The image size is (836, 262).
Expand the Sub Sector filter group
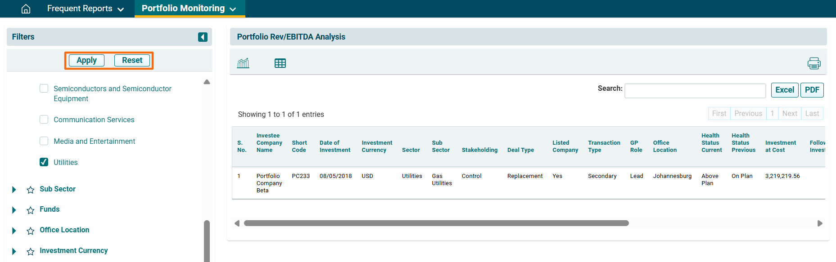tap(14, 190)
